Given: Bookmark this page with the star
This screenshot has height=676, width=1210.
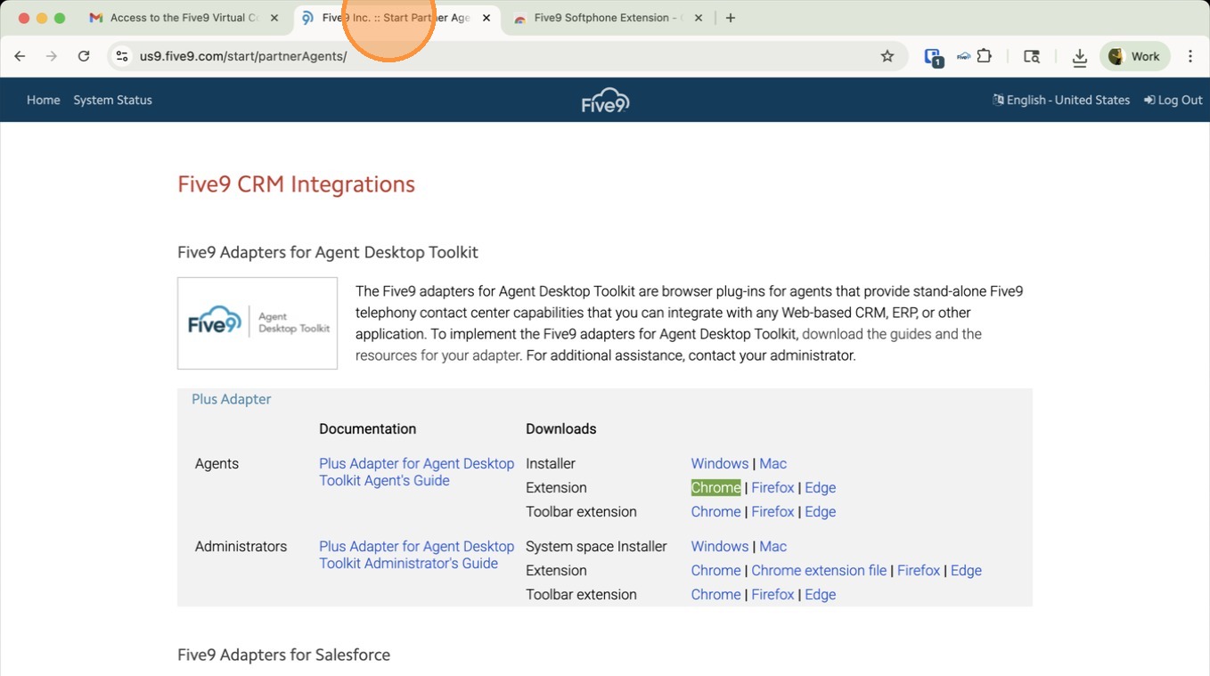Looking at the screenshot, I should 887,56.
